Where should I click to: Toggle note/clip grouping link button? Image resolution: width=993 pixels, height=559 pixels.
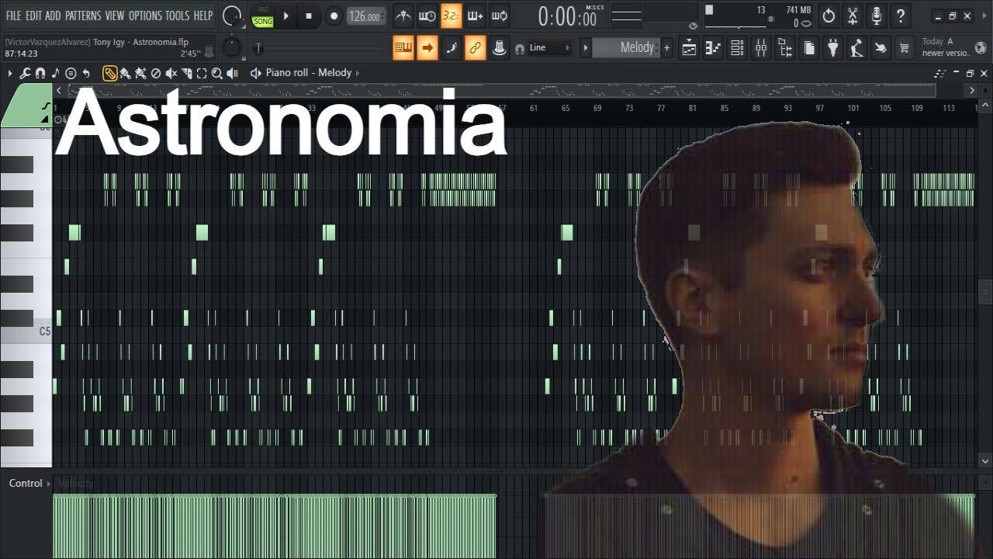476,48
